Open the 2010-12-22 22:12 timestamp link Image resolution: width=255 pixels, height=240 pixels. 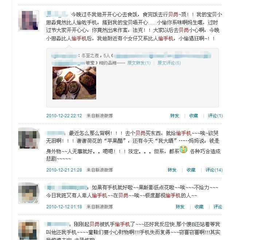click(64, 116)
